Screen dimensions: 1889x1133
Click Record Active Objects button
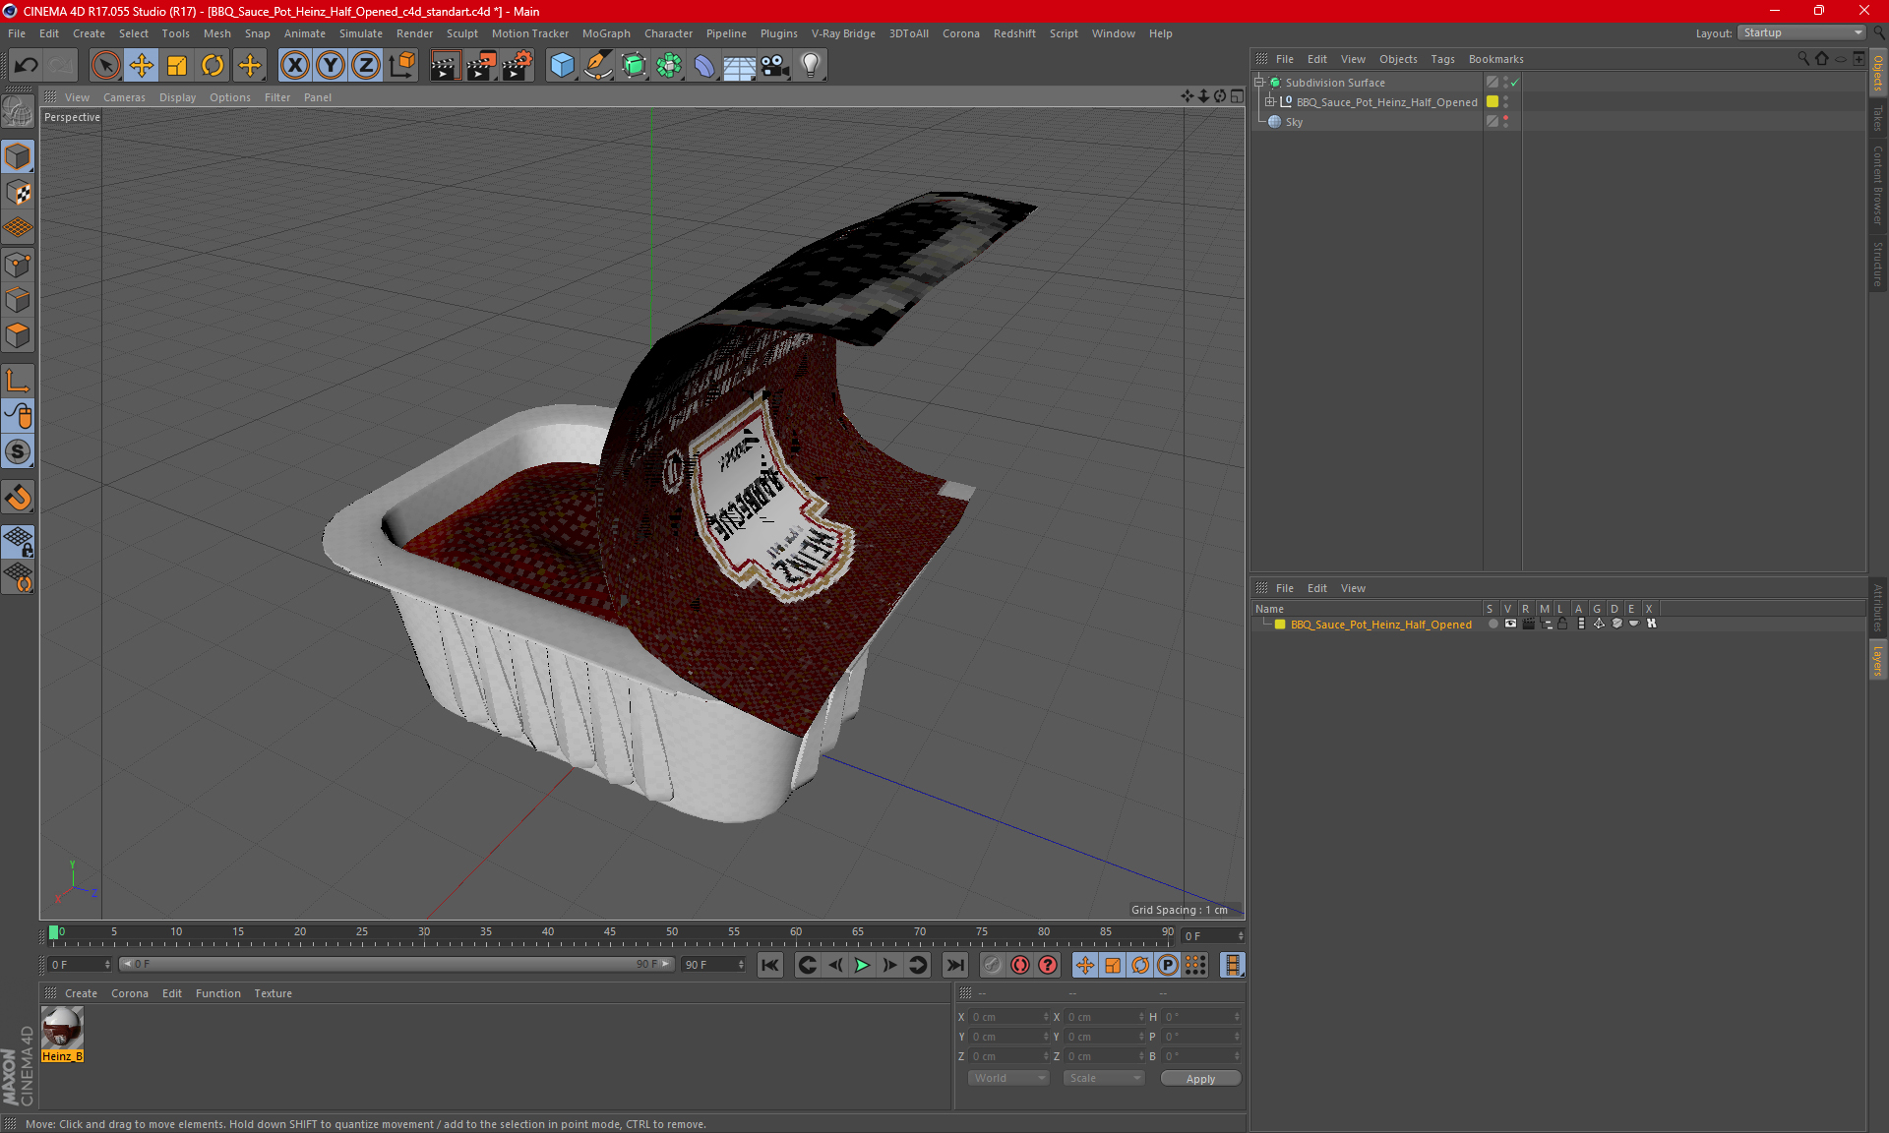(993, 965)
